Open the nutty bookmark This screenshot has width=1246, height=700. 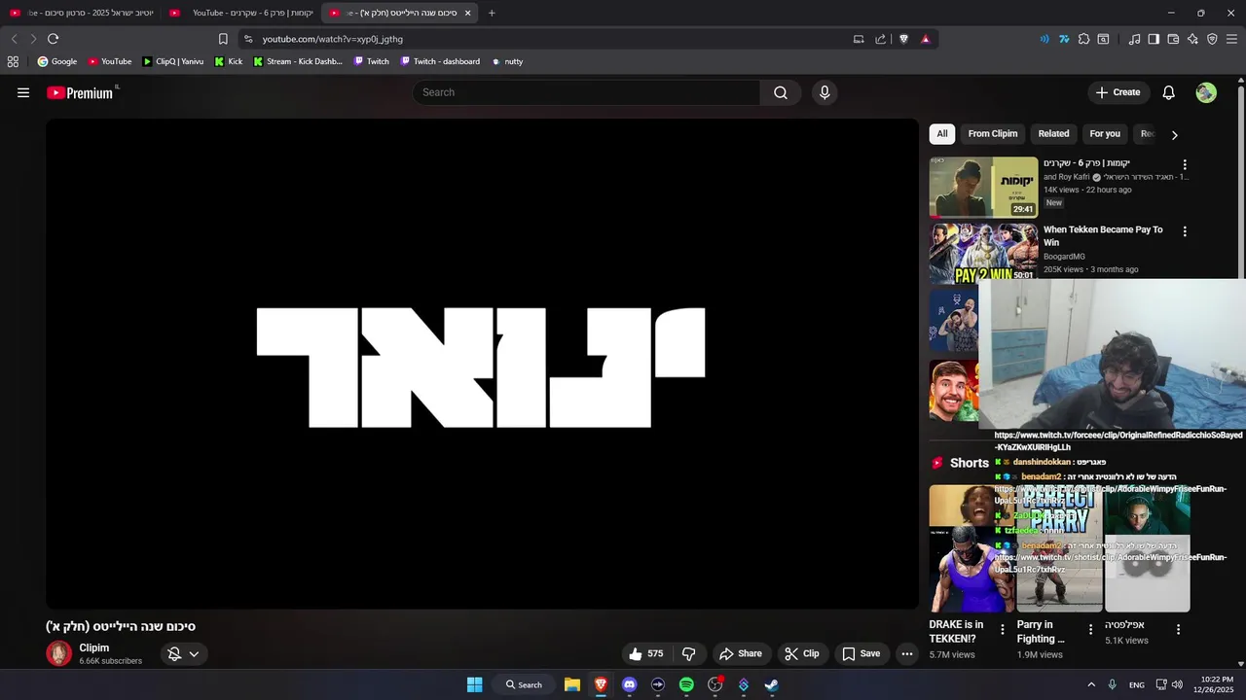click(x=507, y=61)
